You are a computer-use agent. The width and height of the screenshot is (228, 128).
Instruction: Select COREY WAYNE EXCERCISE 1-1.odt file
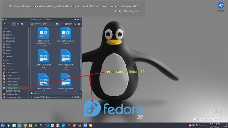(44, 37)
